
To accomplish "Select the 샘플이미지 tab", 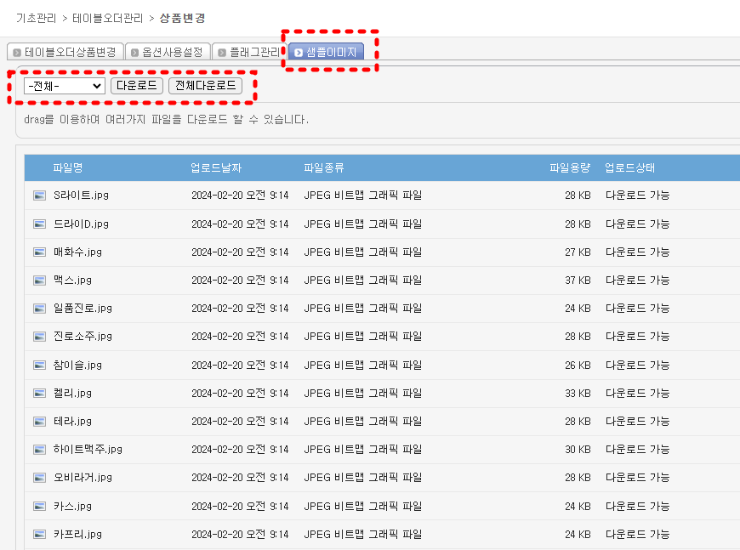I will tap(327, 52).
